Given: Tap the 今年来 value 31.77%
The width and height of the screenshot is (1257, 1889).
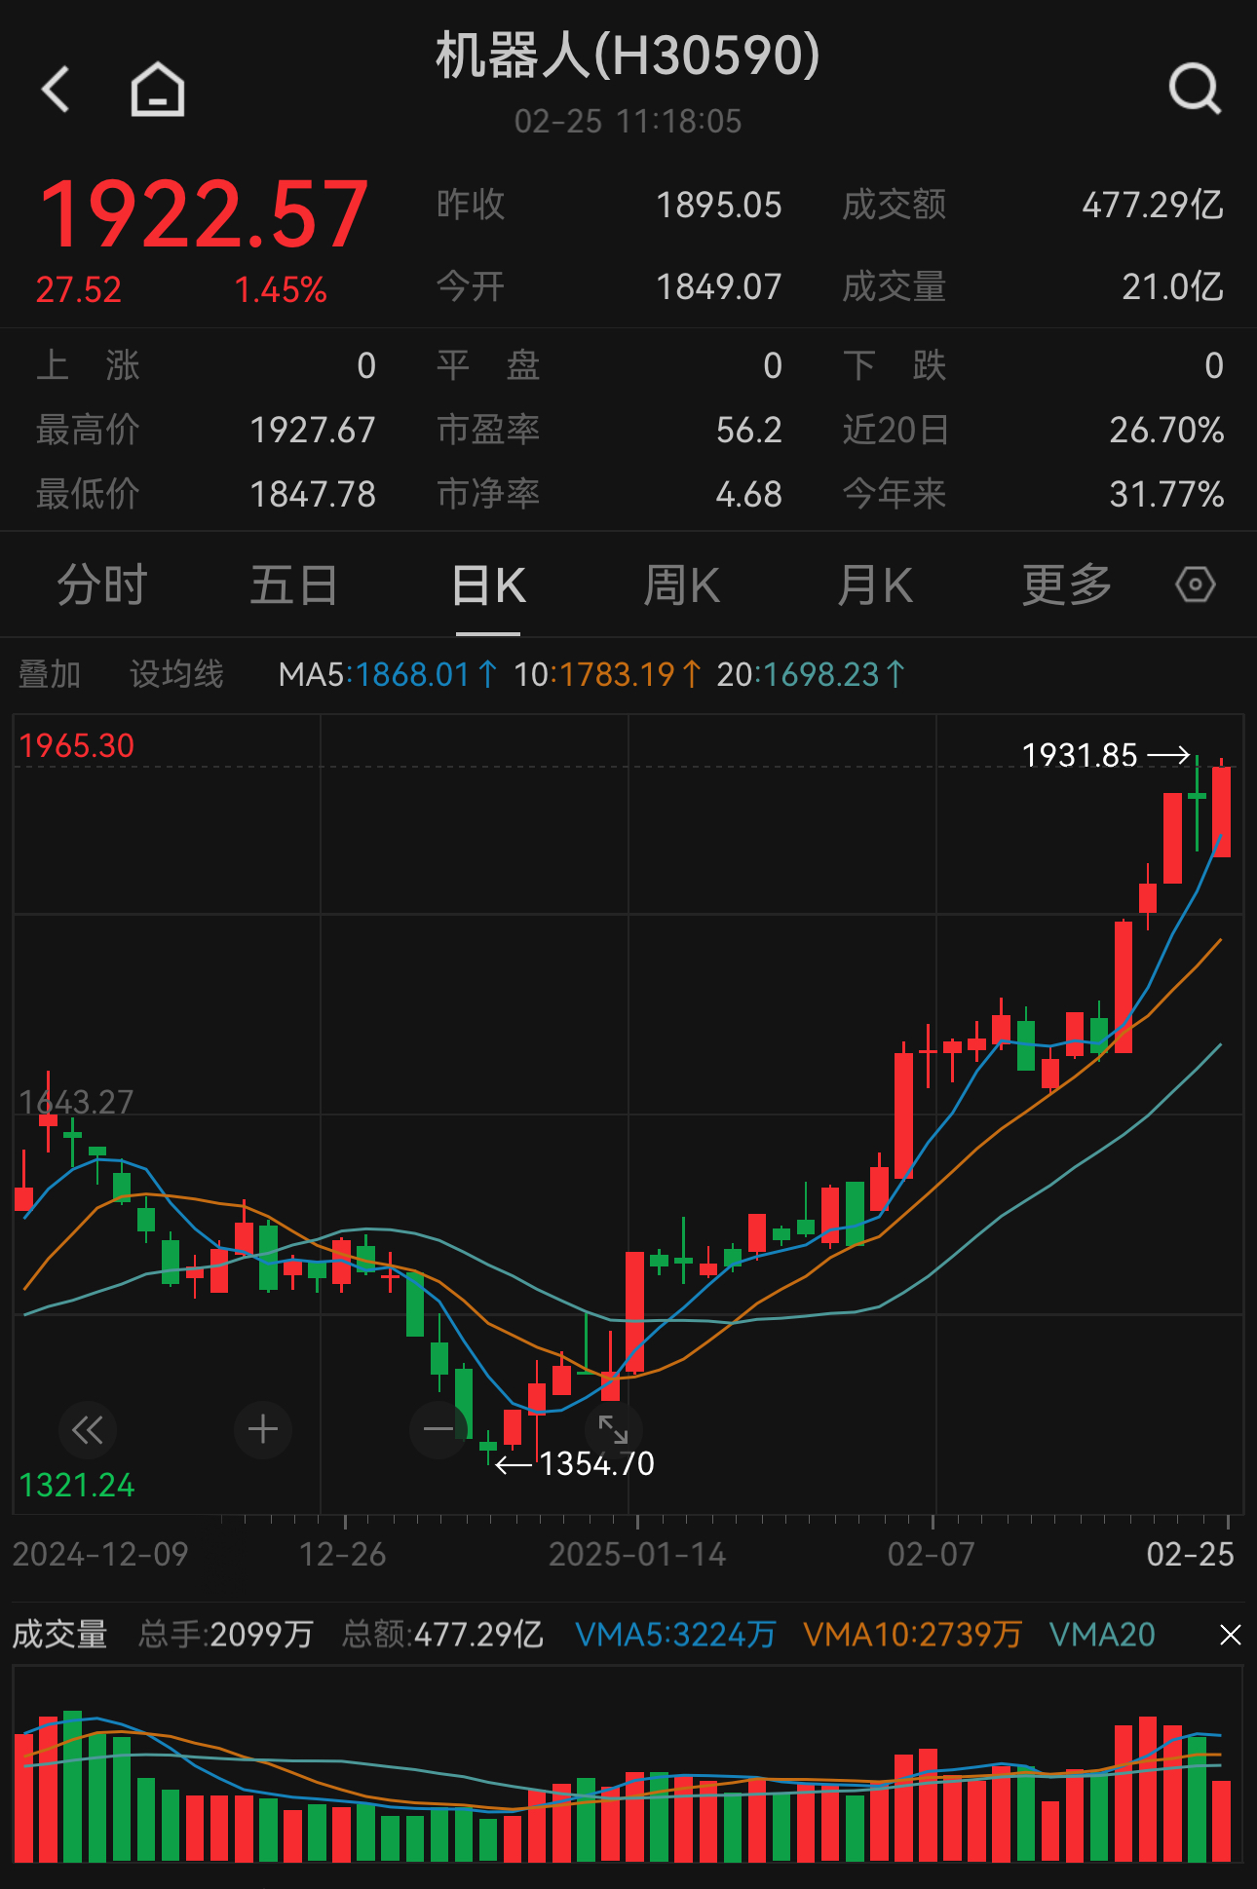Looking at the screenshot, I should coord(1166,495).
